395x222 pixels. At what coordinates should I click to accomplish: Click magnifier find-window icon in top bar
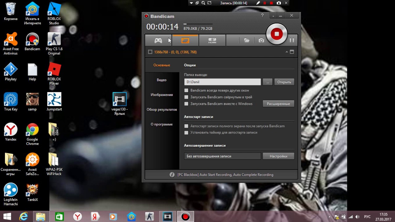coord(203,3)
